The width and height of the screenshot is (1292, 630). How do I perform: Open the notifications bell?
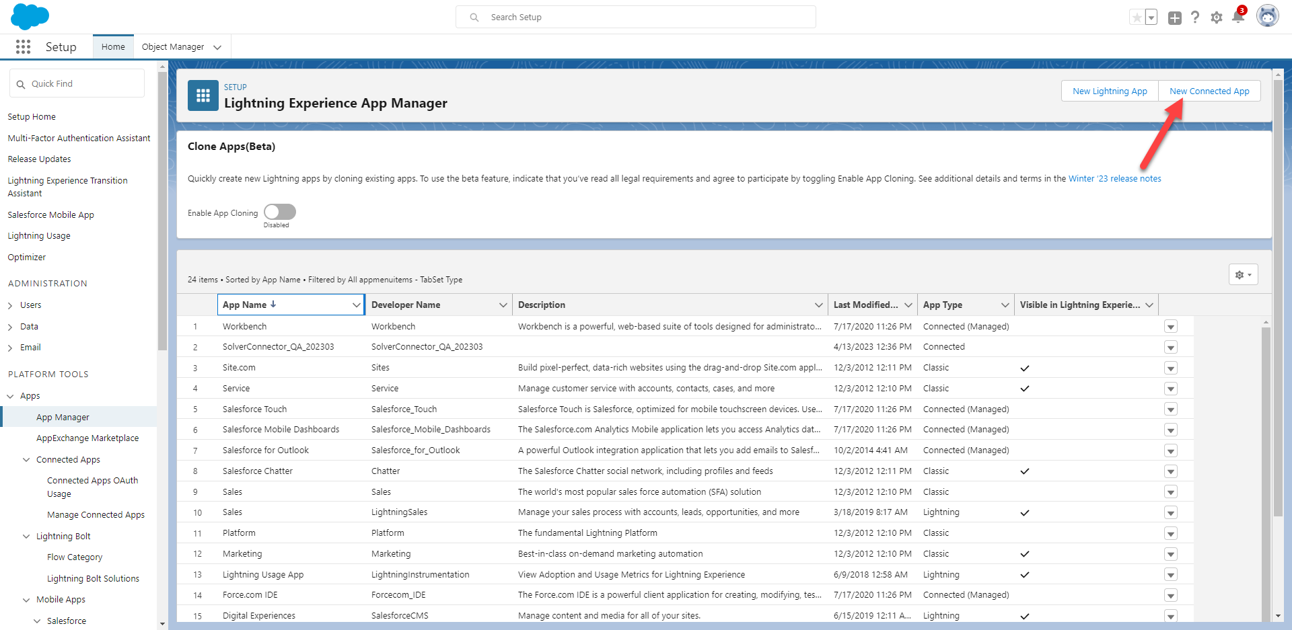coord(1237,17)
